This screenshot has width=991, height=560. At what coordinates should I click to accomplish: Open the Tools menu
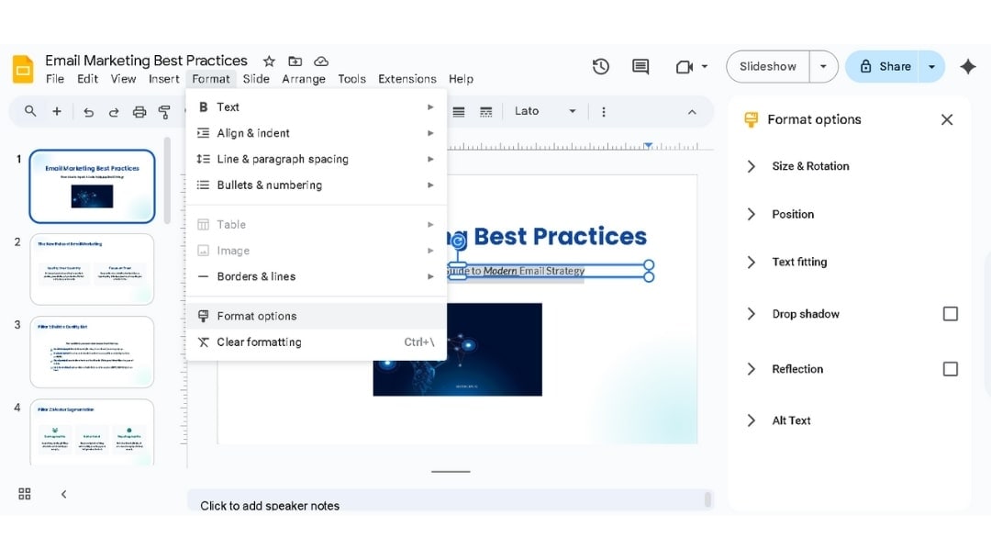(x=351, y=79)
